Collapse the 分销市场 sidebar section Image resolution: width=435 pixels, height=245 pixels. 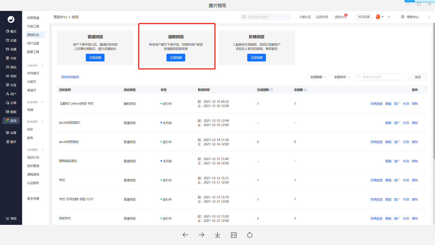coord(42,66)
